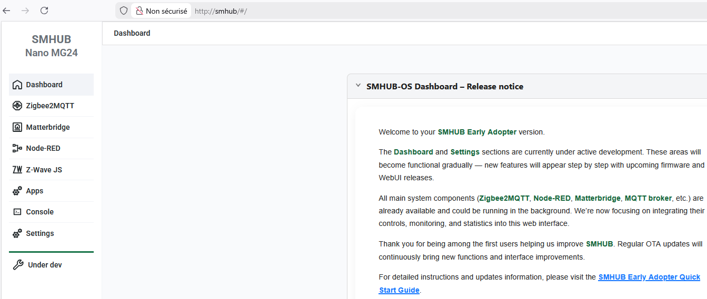
Task: Open the Under dev menu label
Action: click(45, 265)
